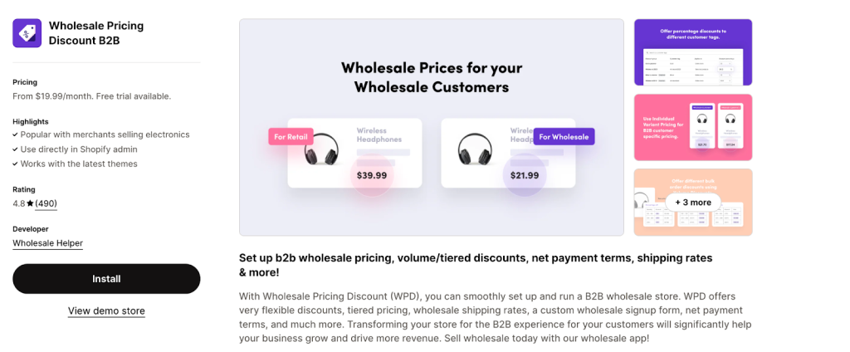Click the For Retail pink label
This screenshot has width=850, height=352.
[290, 137]
